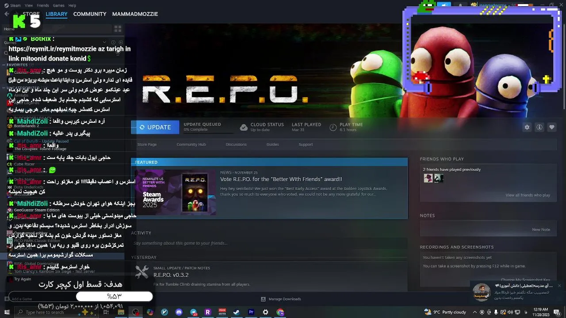Open the Support link
This screenshot has height=318, width=566.
click(x=306, y=144)
